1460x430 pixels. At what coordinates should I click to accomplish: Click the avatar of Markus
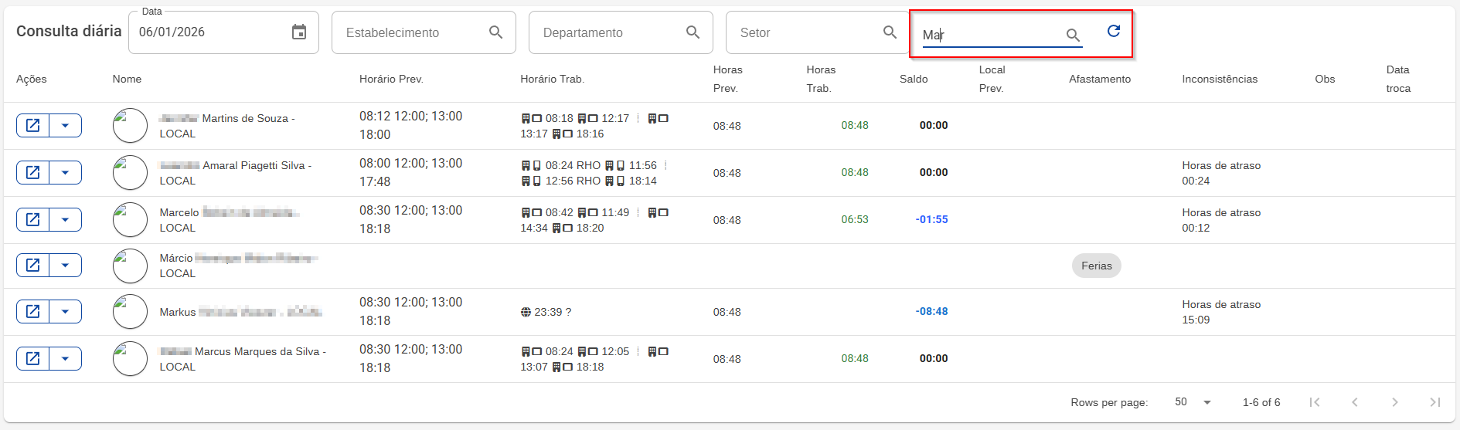pyautogui.click(x=130, y=311)
